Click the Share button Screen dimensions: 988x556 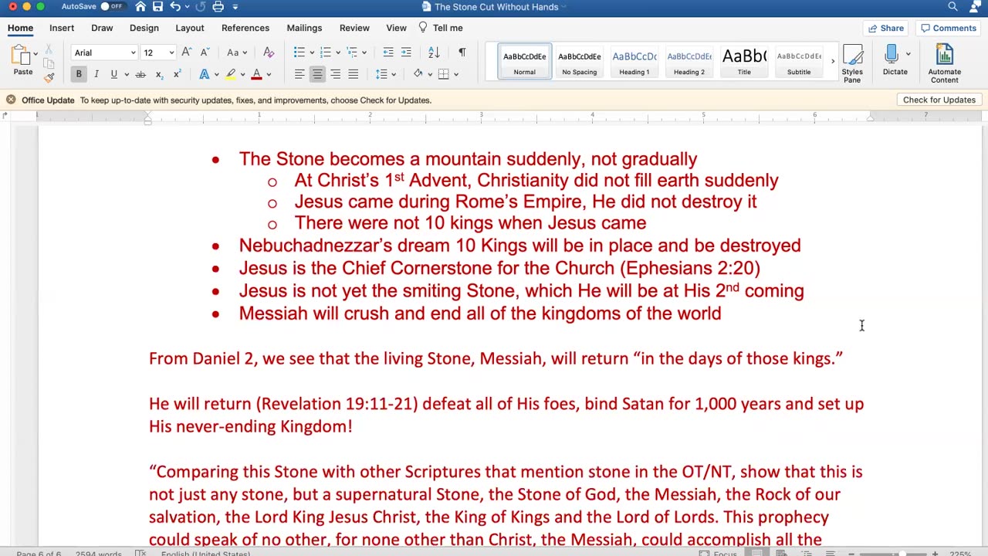click(x=885, y=28)
